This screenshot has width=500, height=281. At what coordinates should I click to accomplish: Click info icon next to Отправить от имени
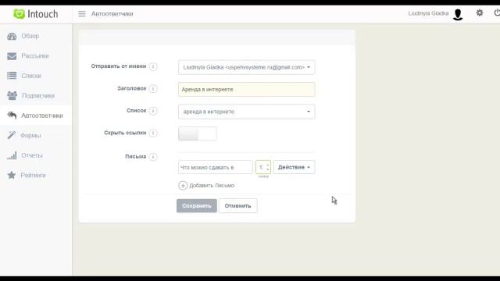click(x=153, y=66)
